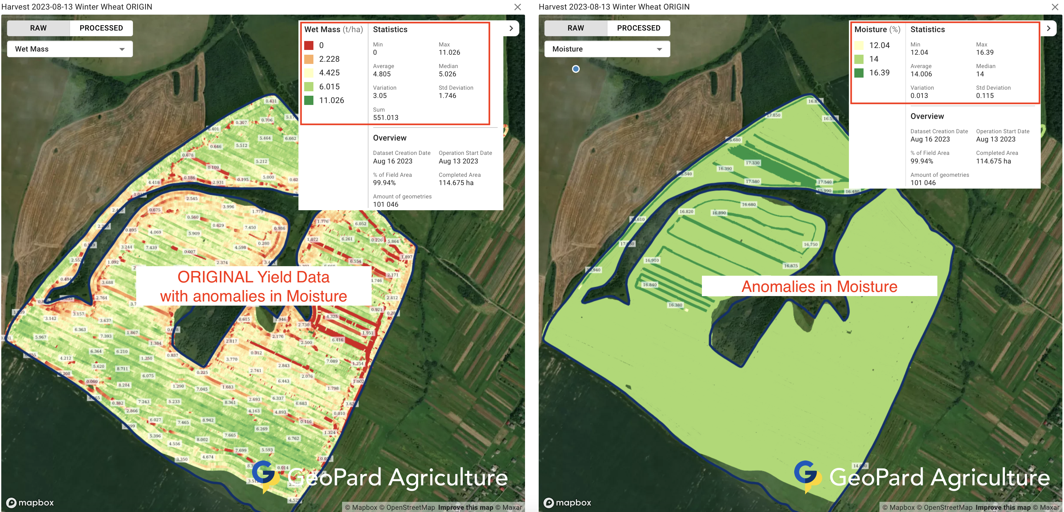Click the pale yellow 12.04 Moisture swatch
The width and height of the screenshot is (1064, 512).
859,45
